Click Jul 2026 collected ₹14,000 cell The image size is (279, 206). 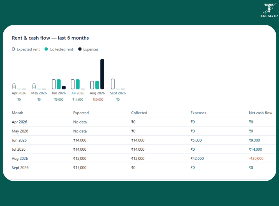pos(138,149)
